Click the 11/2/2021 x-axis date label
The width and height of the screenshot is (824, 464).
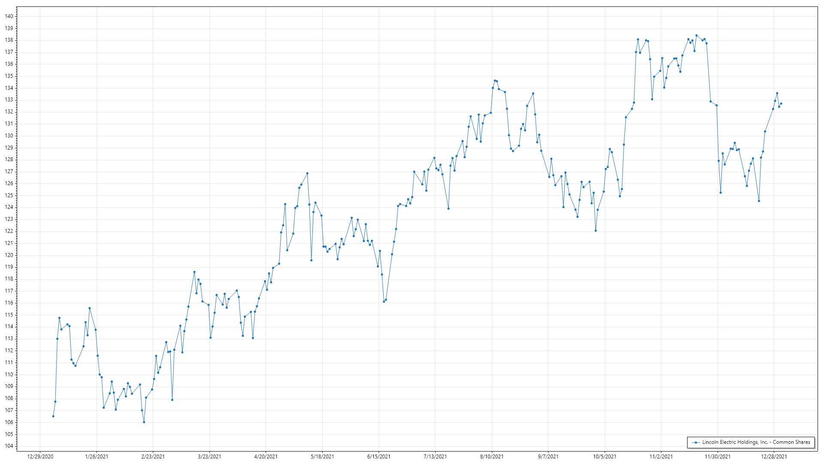coord(661,457)
